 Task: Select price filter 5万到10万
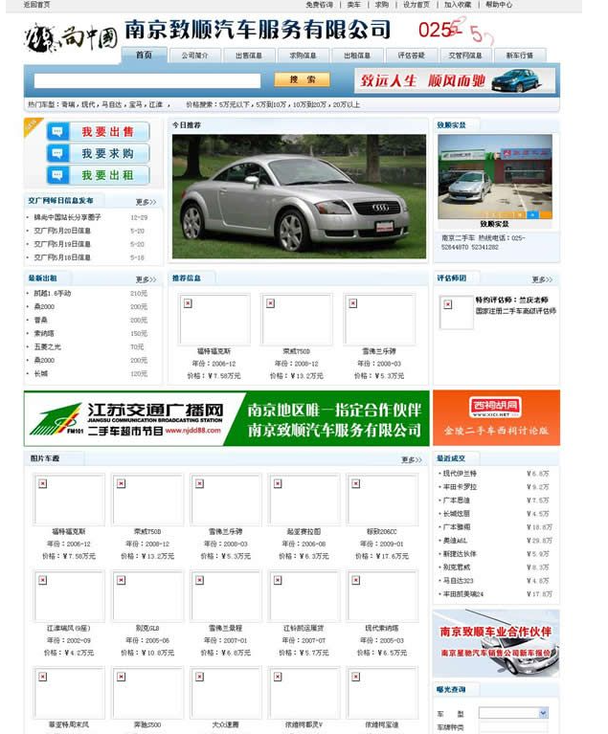click(270, 105)
